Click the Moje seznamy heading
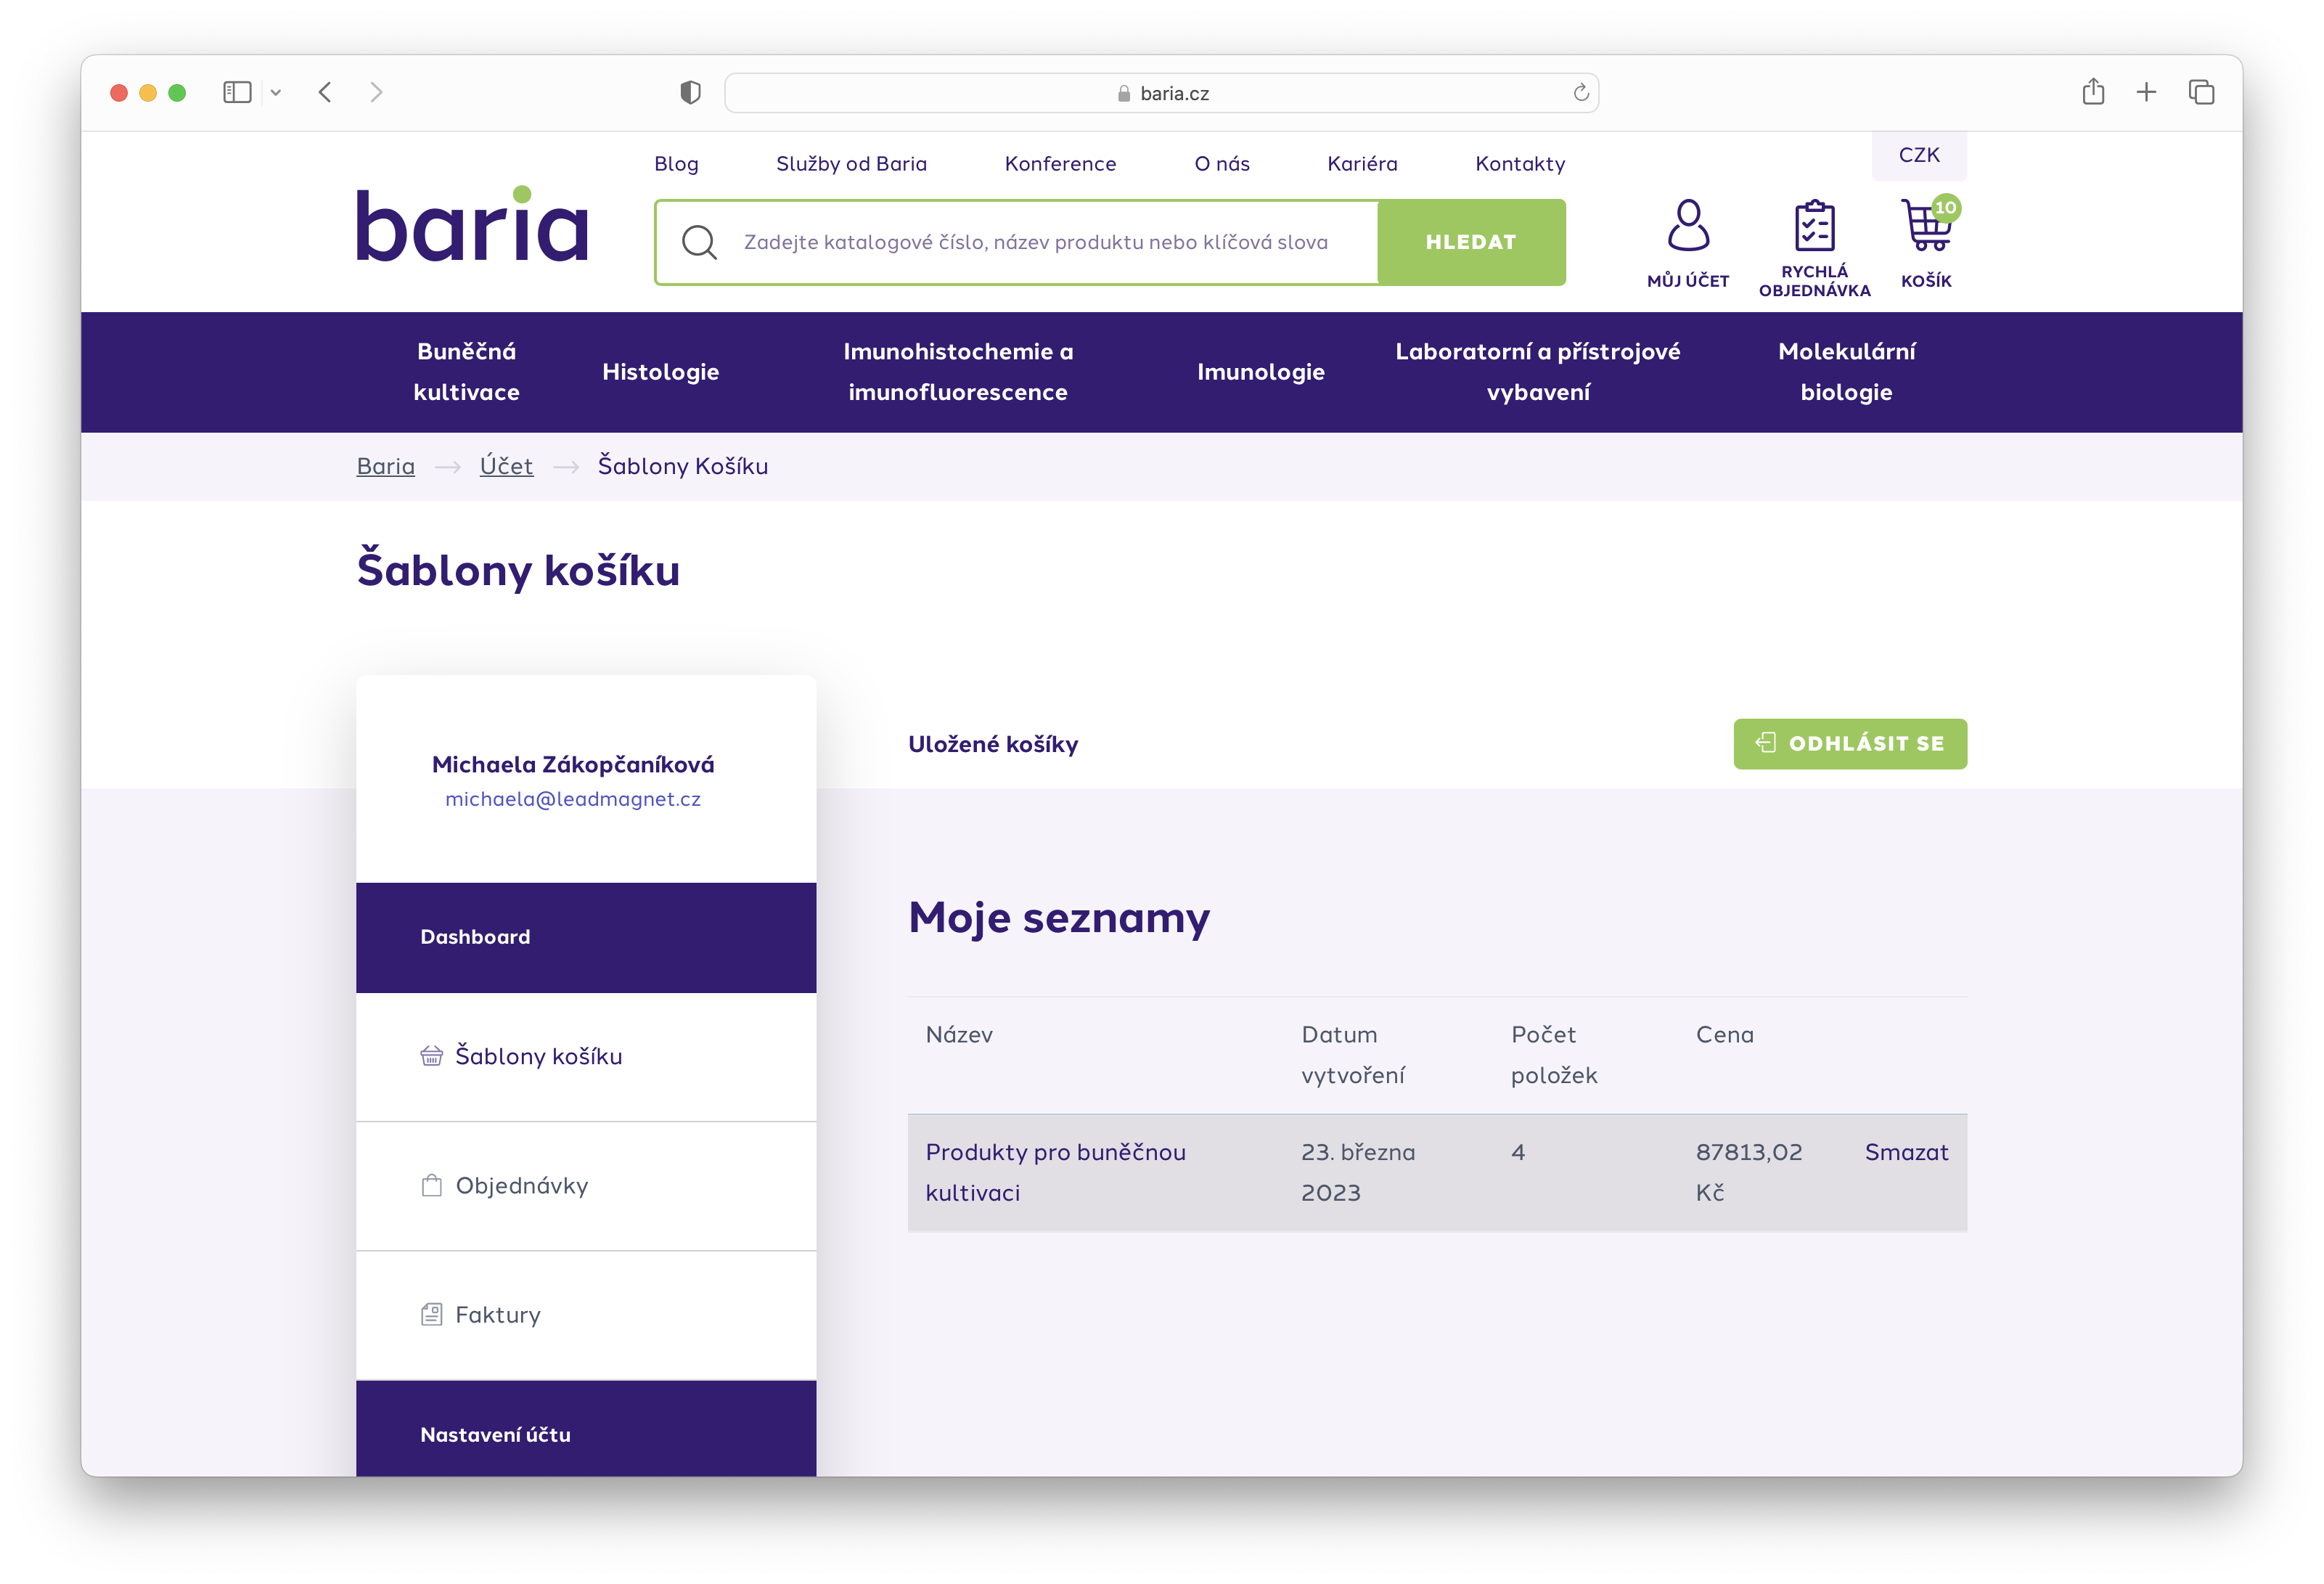The height and width of the screenshot is (1584, 2324). click(x=1059, y=917)
